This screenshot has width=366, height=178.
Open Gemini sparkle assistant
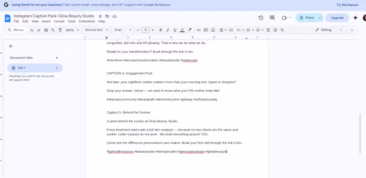click(x=355, y=18)
